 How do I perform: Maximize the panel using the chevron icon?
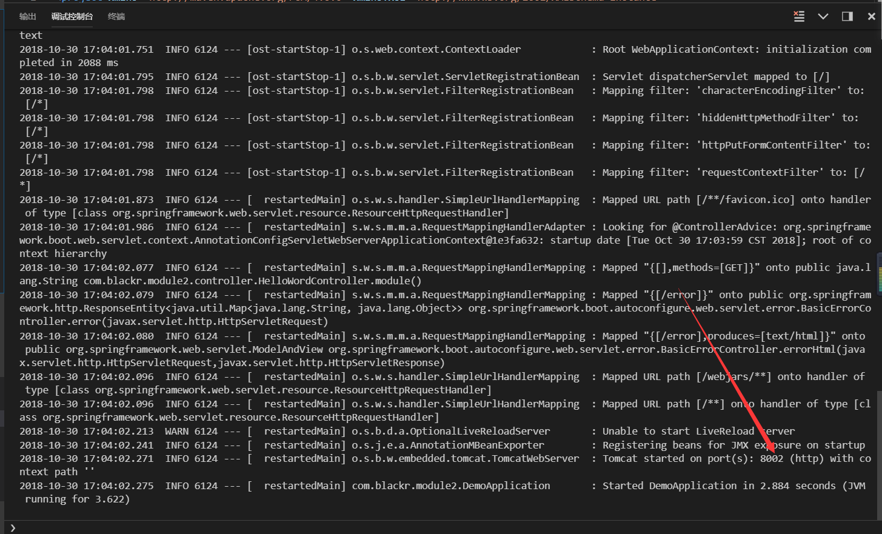point(823,16)
